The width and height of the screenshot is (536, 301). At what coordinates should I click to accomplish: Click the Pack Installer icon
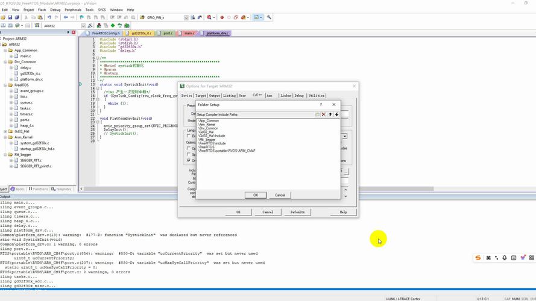(127, 26)
